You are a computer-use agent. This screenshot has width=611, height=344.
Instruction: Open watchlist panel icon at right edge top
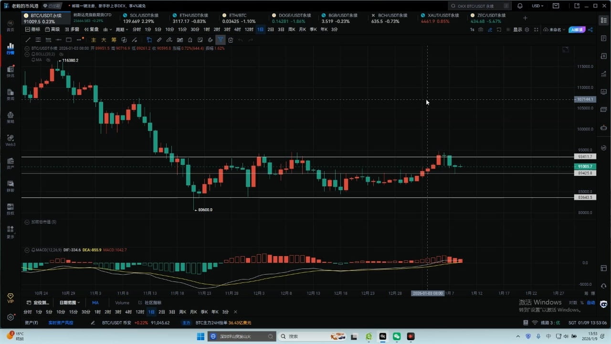click(x=603, y=20)
